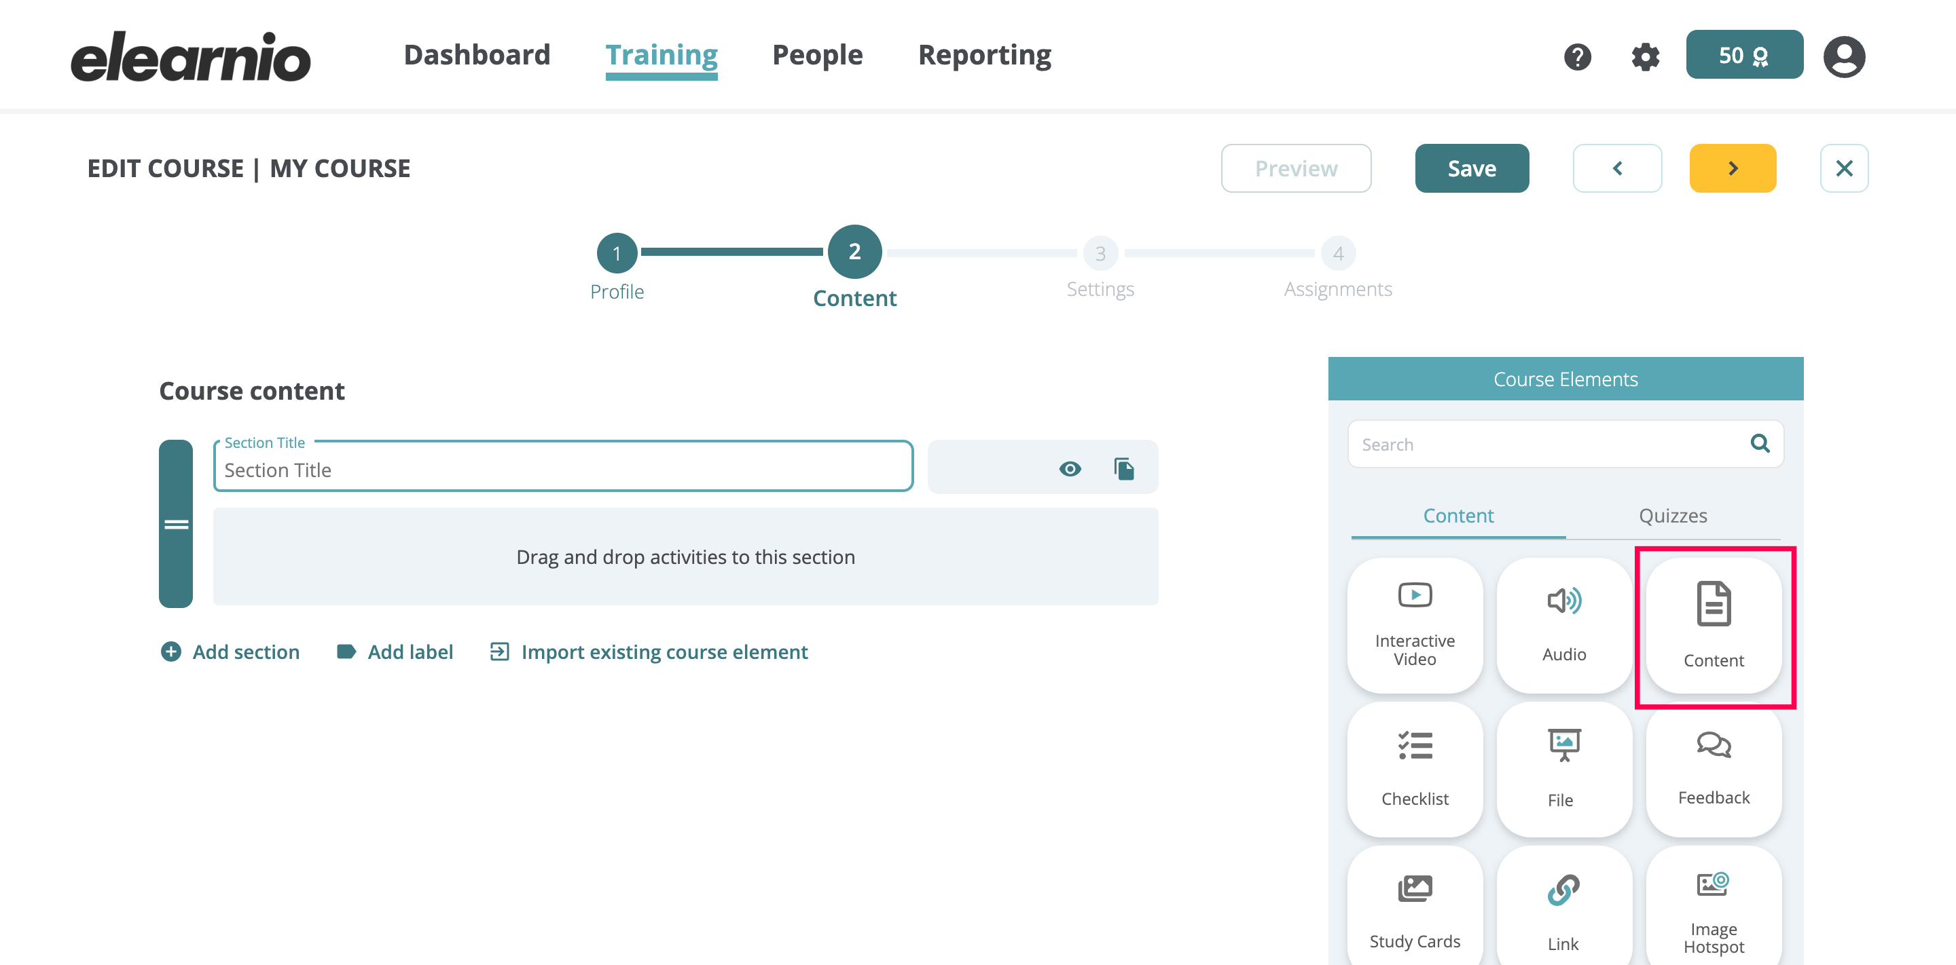This screenshot has width=1956, height=965.
Task: Open the Training menu item
Action: point(662,56)
